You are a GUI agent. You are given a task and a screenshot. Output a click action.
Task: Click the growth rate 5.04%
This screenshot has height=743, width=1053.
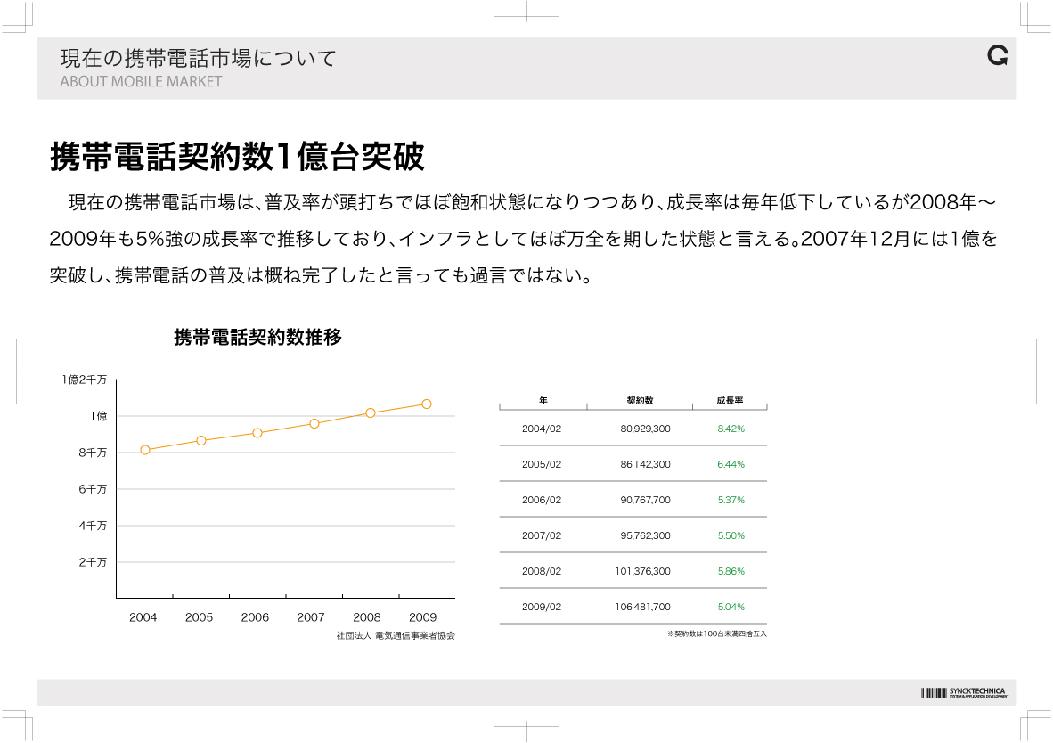point(731,607)
